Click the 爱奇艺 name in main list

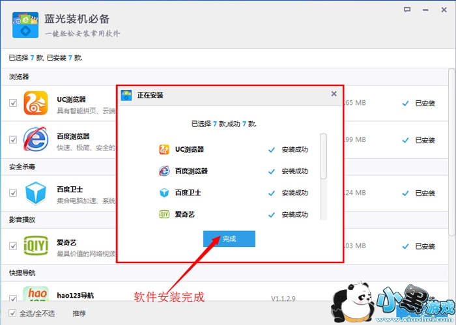click(66, 242)
